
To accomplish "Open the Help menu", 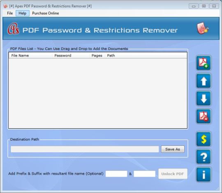I will [x=23, y=13].
